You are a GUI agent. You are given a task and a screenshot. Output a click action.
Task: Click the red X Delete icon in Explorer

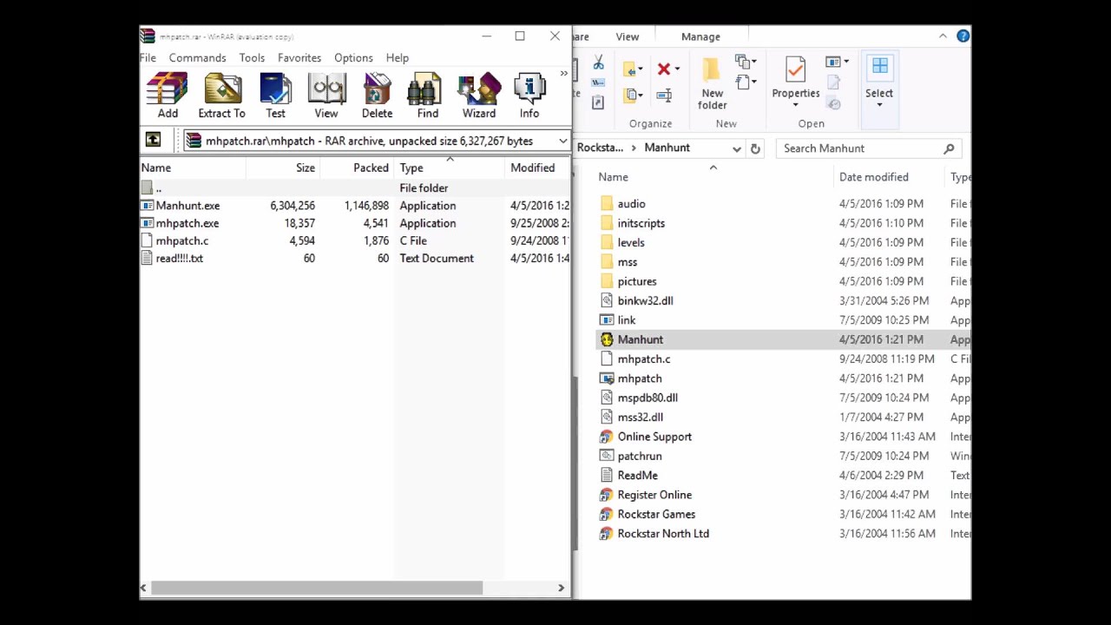[664, 69]
